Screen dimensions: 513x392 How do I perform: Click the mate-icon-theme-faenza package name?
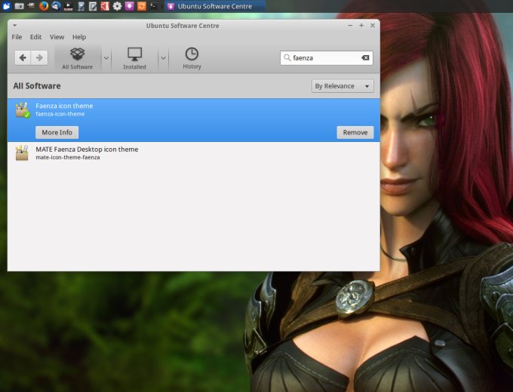(x=68, y=158)
